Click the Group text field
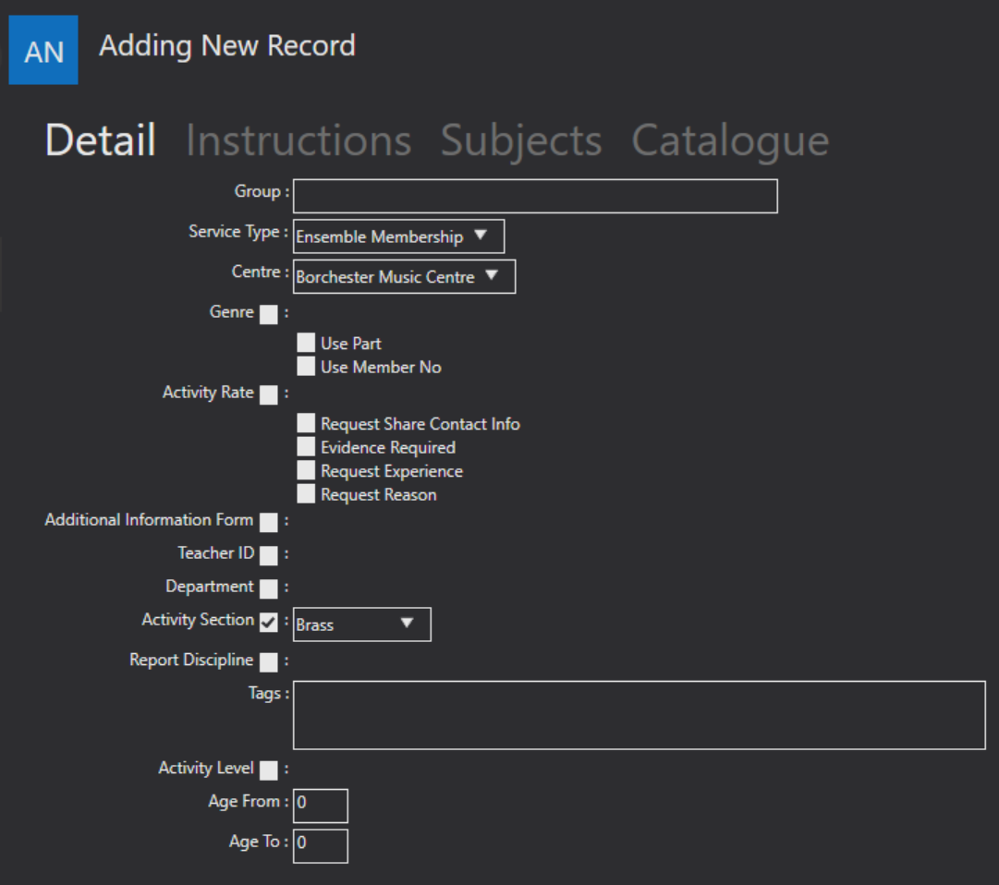The width and height of the screenshot is (999, 885). [x=535, y=196]
